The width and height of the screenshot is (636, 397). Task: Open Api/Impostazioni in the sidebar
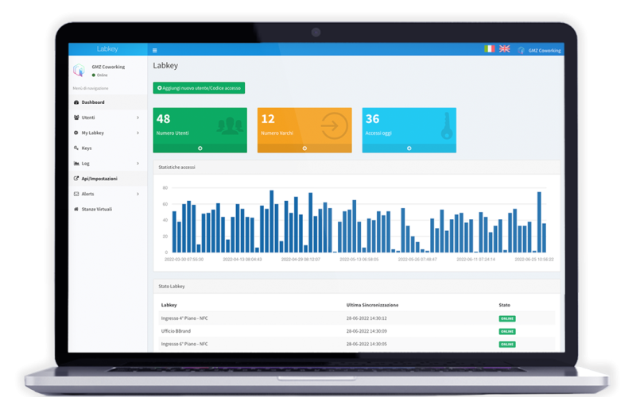tap(99, 179)
